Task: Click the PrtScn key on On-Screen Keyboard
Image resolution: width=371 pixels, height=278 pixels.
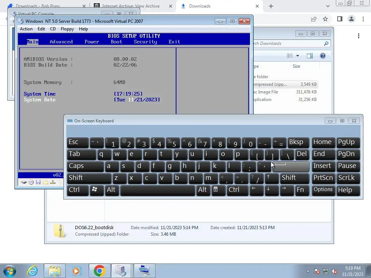Action: (x=324, y=178)
